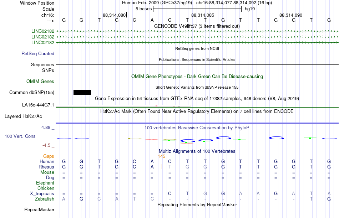Click the Zebrafish alignment row label
Screen dimensions: 339x218
click(x=45, y=199)
